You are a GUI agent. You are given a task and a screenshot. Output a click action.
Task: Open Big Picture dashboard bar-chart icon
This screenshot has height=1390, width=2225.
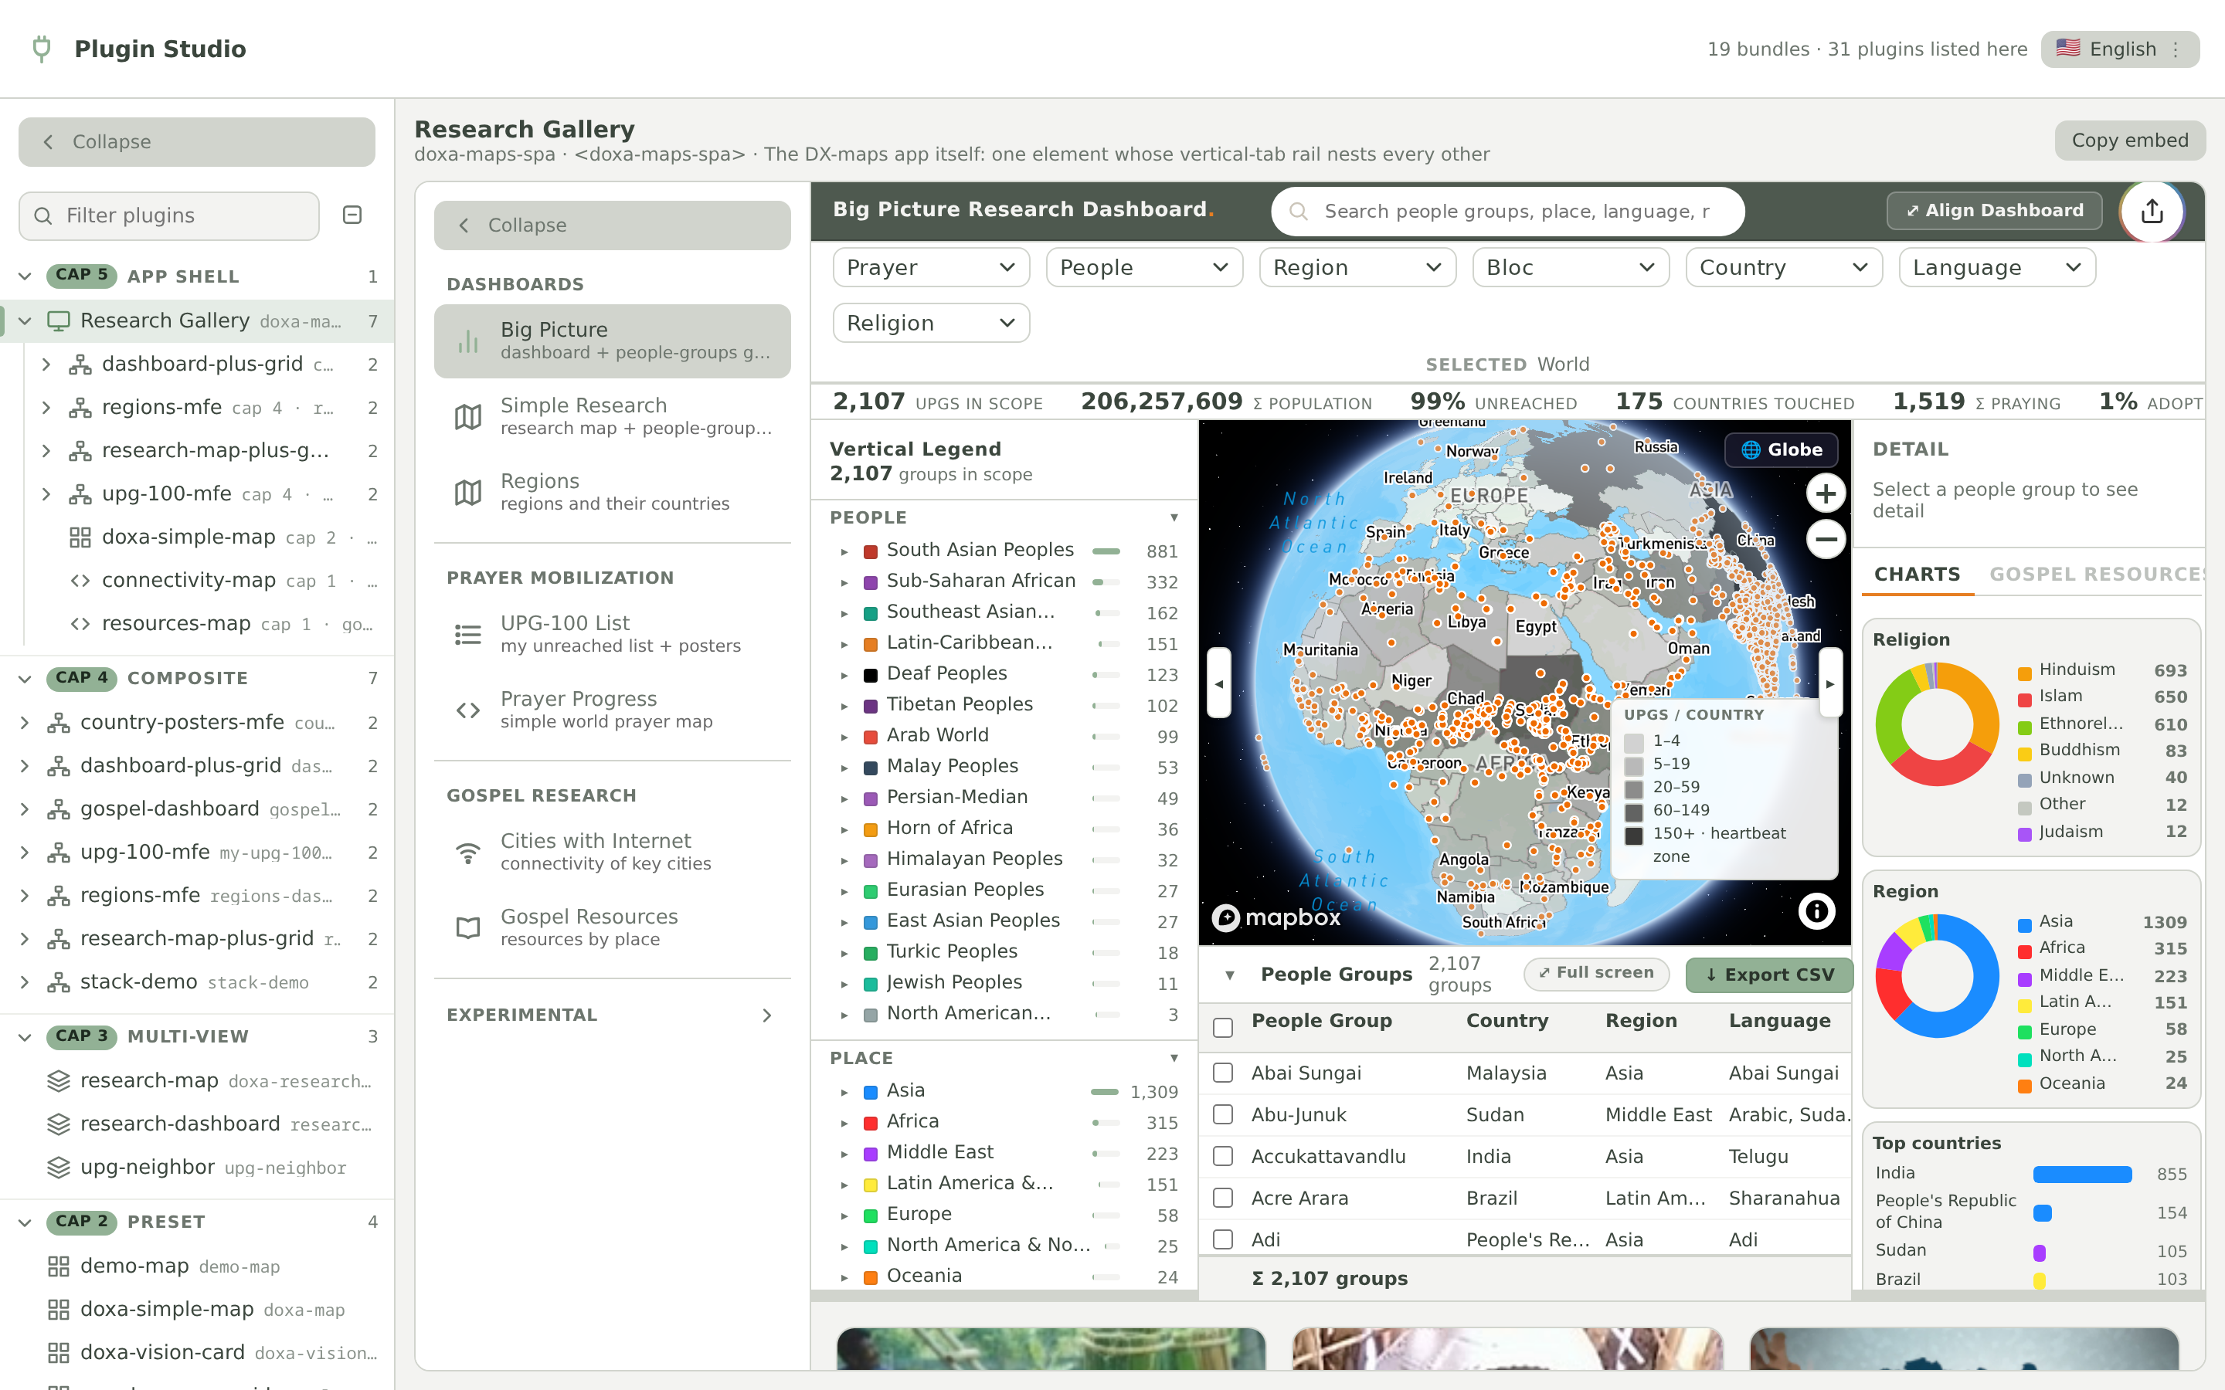468,341
